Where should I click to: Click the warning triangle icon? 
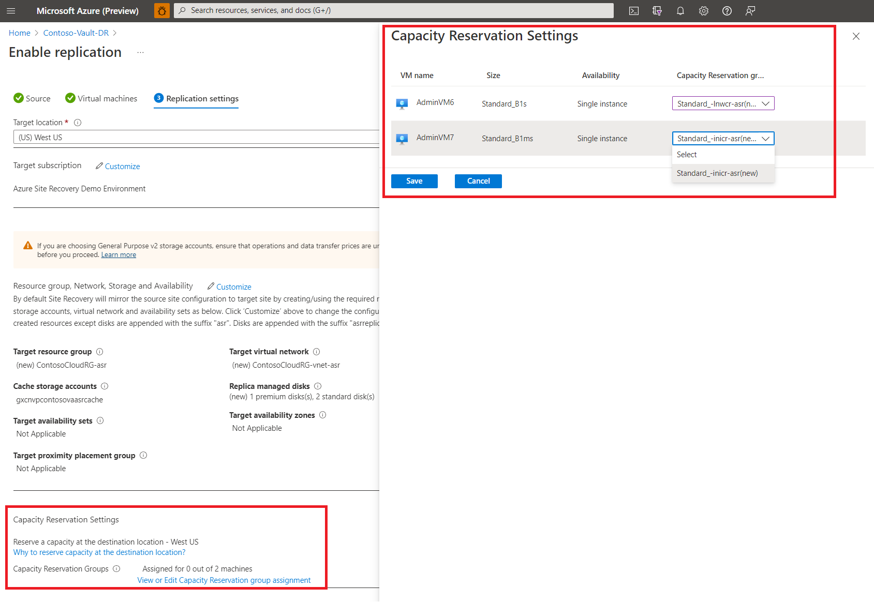coord(28,246)
